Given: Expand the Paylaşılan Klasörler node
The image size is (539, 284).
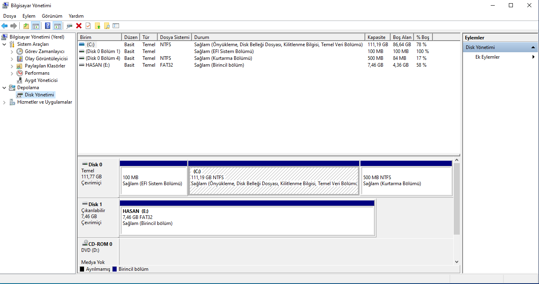Looking at the screenshot, I should (12, 66).
